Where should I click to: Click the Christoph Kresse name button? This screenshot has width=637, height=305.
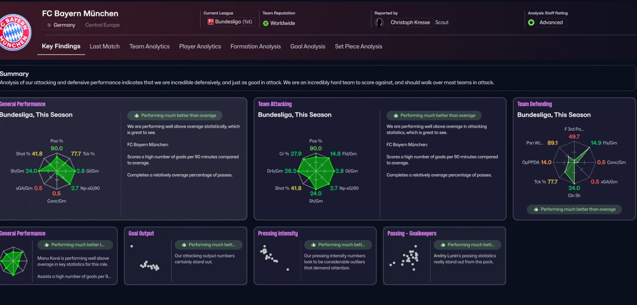coord(410,22)
